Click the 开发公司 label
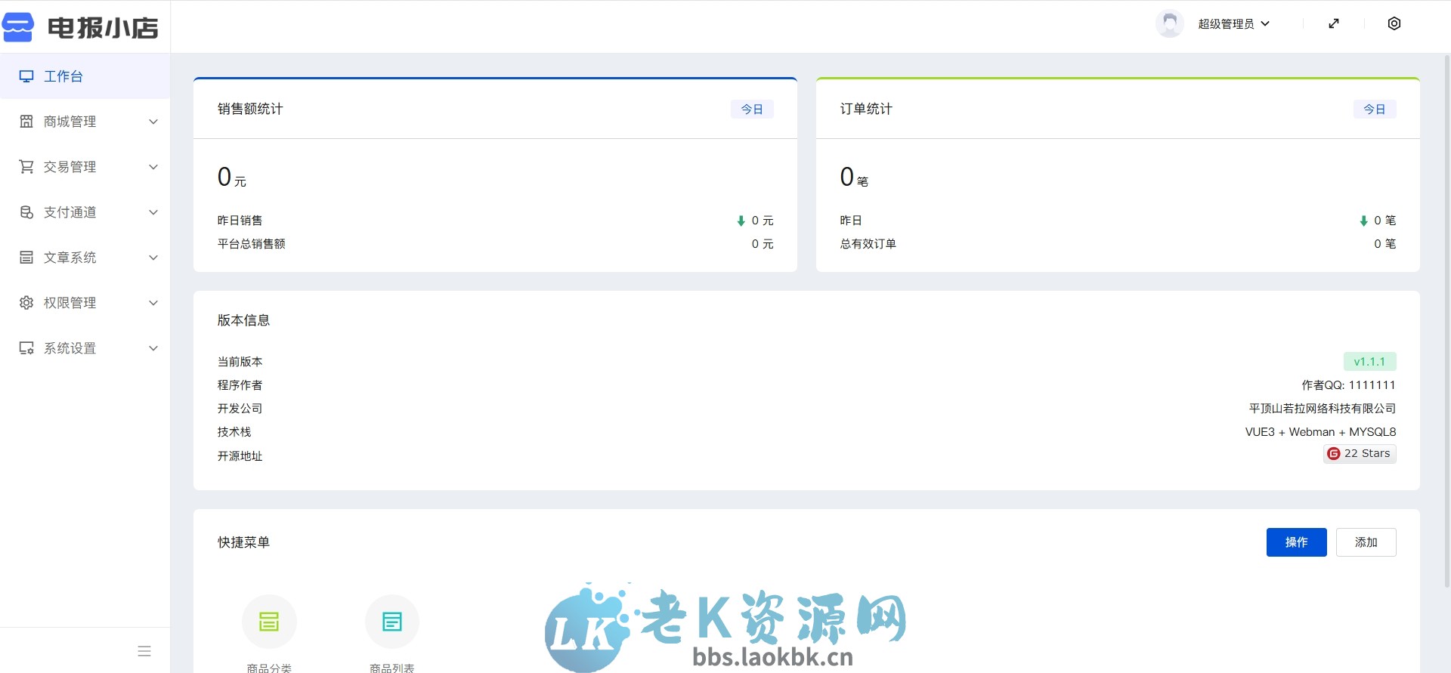Image resolution: width=1451 pixels, height=673 pixels. pos(240,409)
